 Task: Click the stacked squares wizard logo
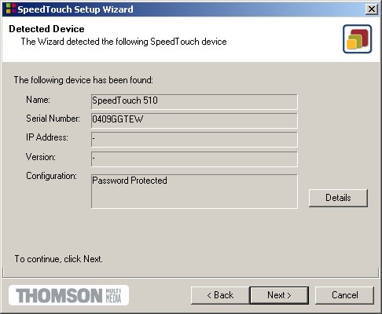[357, 39]
